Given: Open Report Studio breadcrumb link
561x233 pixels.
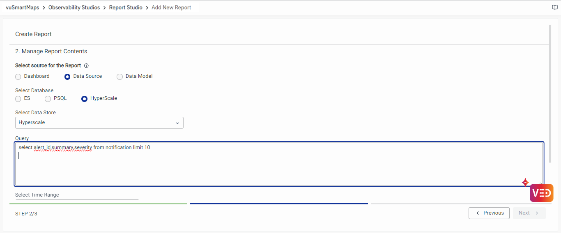Looking at the screenshot, I should (x=126, y=7).
